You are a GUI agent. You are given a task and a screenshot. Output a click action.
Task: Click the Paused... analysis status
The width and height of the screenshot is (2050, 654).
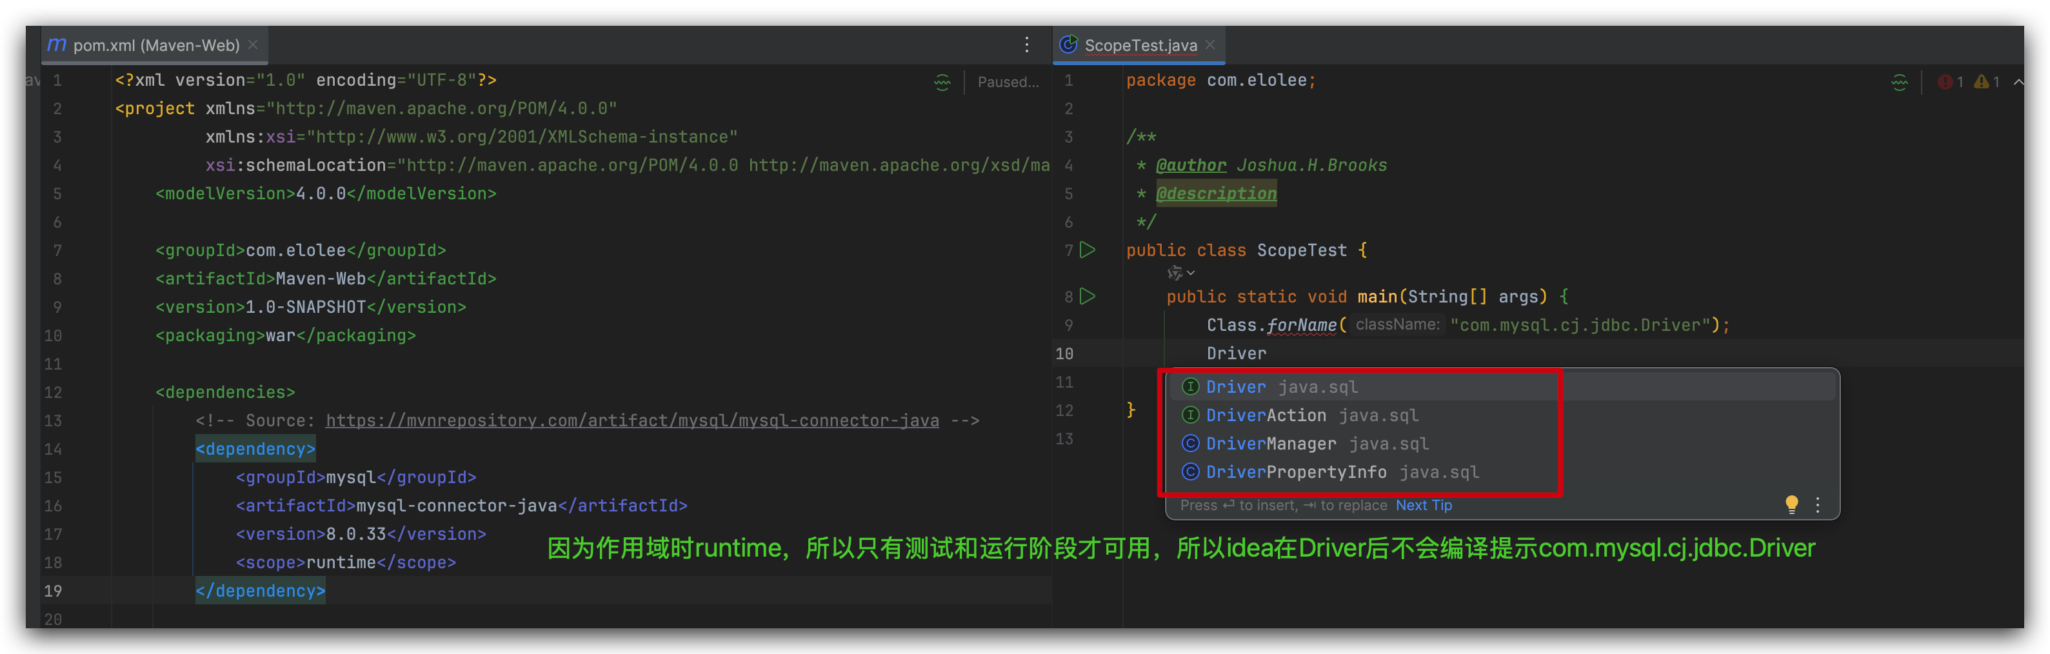[1008, 82]
